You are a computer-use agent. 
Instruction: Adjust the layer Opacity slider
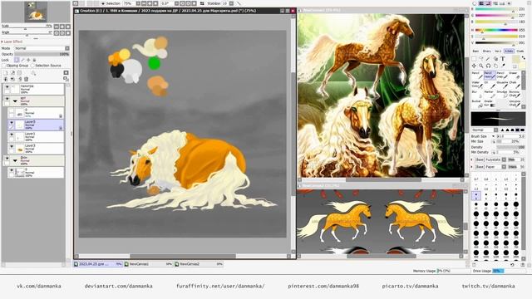[x=42, y=54]
